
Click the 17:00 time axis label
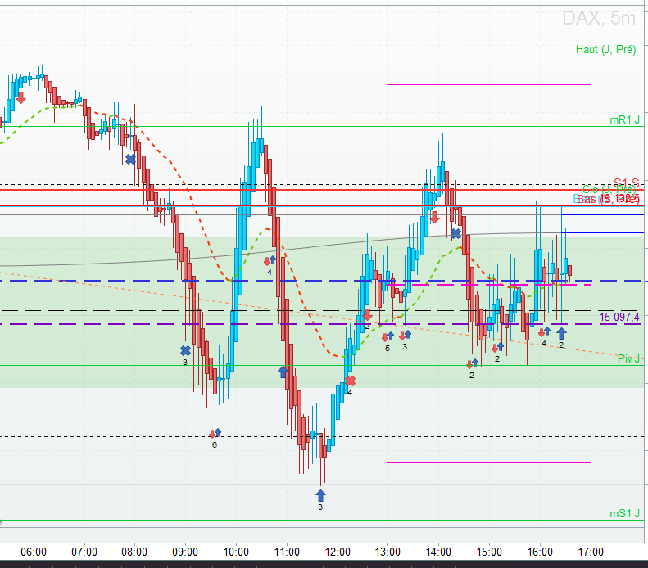591,552
